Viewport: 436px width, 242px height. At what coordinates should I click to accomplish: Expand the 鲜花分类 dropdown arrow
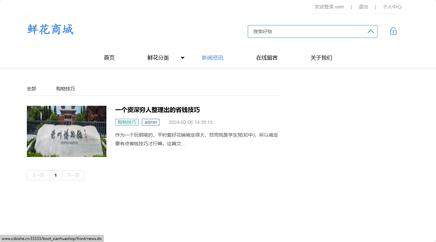point(182,58)
